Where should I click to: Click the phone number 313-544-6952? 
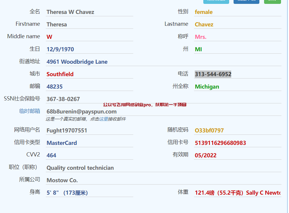pos(213,74)
